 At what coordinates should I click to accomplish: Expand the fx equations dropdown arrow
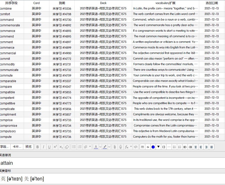click(131, 147)
